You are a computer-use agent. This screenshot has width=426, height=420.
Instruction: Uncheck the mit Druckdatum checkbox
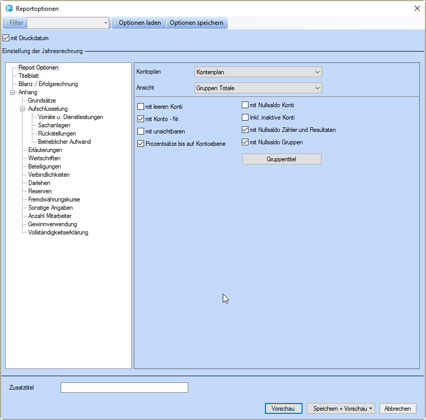pyautogui.click(x=6, y=38)
